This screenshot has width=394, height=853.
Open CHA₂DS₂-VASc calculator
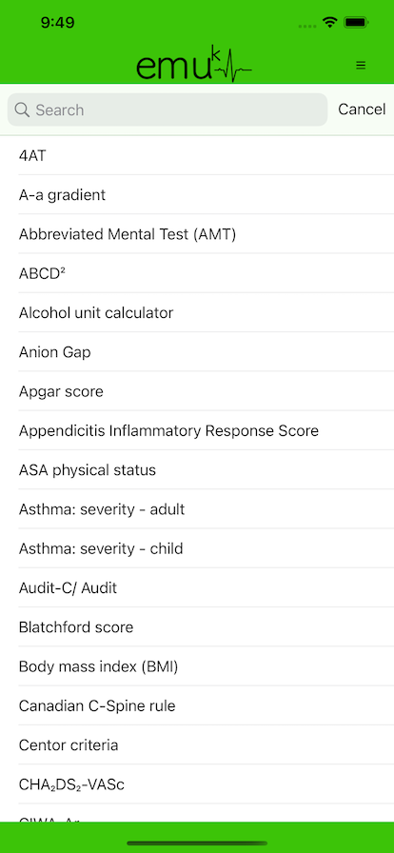click(197, 784)
